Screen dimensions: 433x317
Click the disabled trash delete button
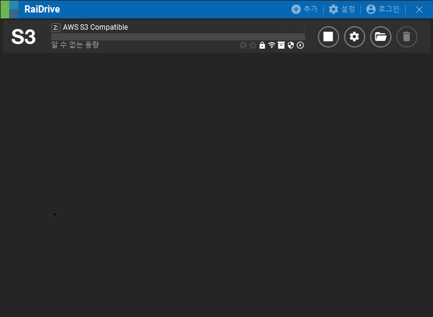pos(407,37)
